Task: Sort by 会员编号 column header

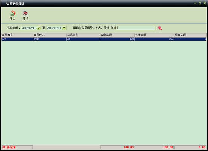Action: tap(17, 35)
